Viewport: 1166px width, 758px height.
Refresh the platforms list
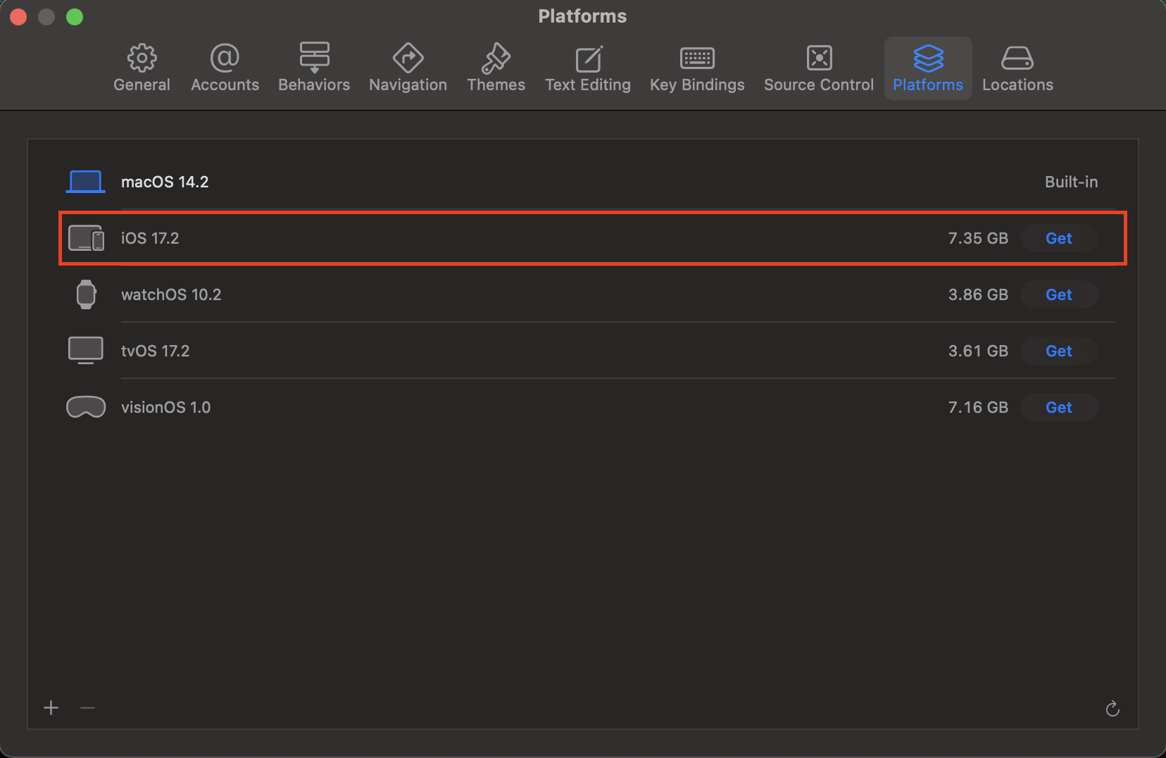click(1112, 709)
